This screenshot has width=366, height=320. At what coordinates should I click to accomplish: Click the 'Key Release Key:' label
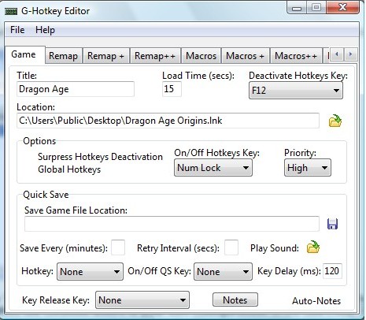click(56, 300)
